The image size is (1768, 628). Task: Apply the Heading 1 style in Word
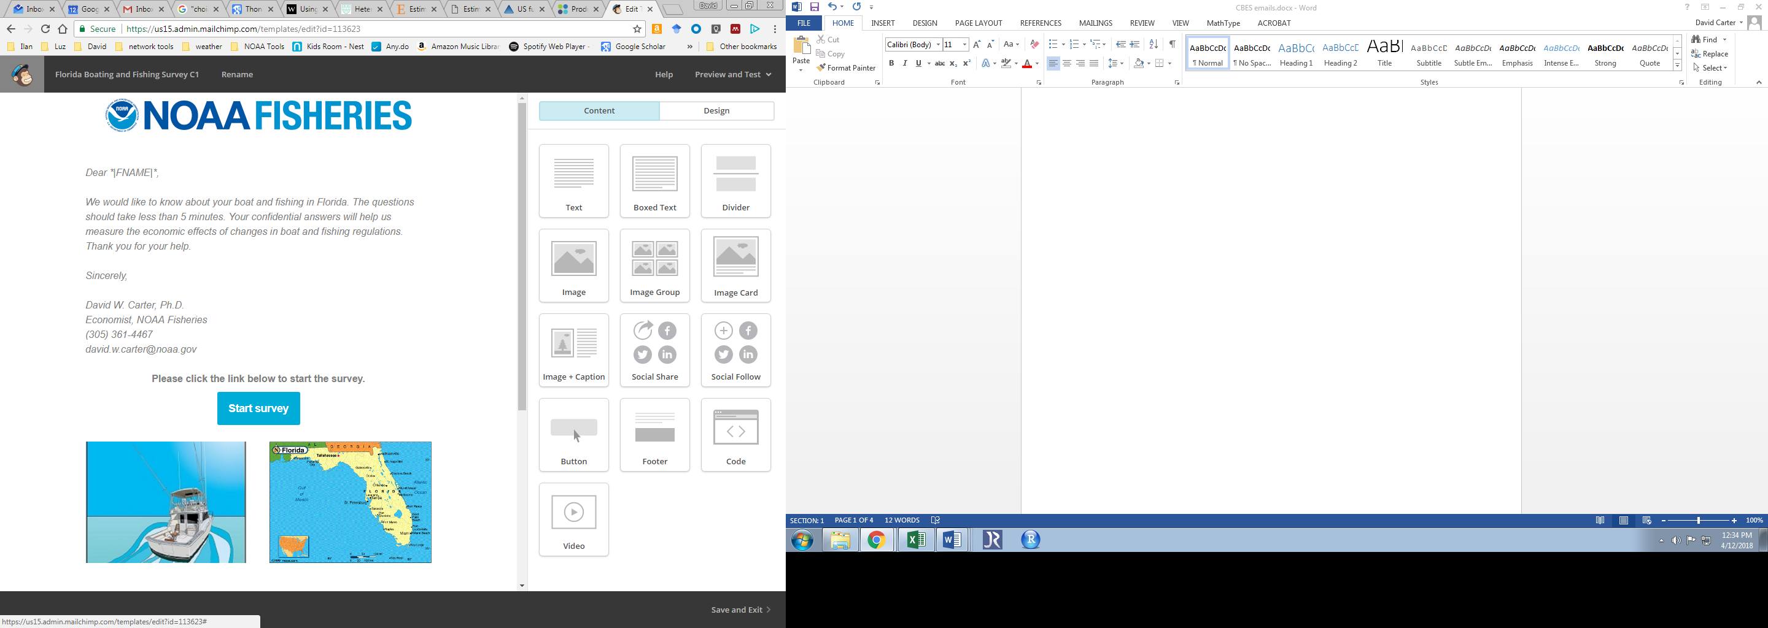(x=1297, y=53)
